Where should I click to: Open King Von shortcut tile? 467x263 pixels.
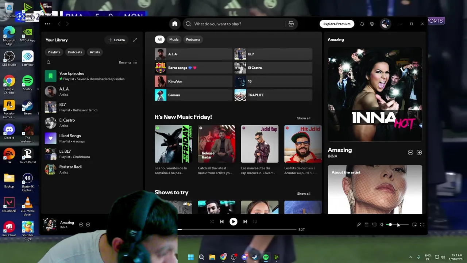[x=193, y=81]
